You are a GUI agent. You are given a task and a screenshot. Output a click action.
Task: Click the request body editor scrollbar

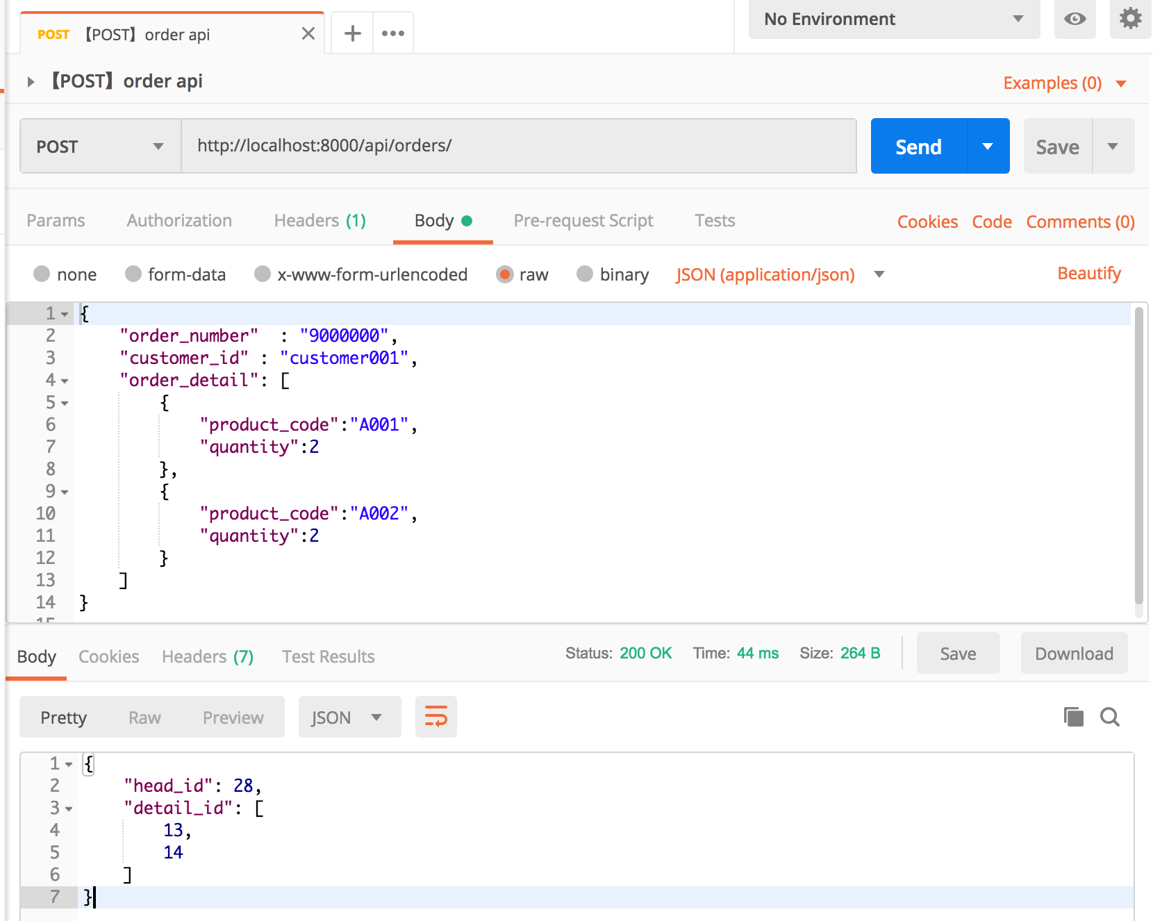1138,458
